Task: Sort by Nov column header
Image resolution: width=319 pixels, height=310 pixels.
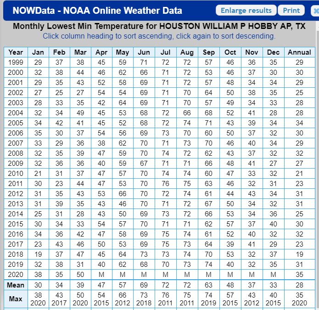Action: (252, 52)
